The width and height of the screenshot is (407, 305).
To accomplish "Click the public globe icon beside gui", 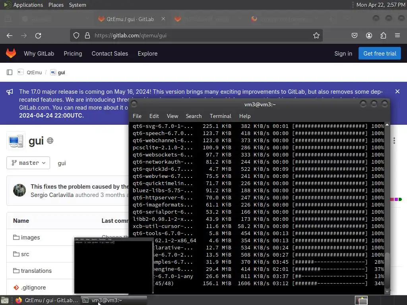I will point(50,141).
